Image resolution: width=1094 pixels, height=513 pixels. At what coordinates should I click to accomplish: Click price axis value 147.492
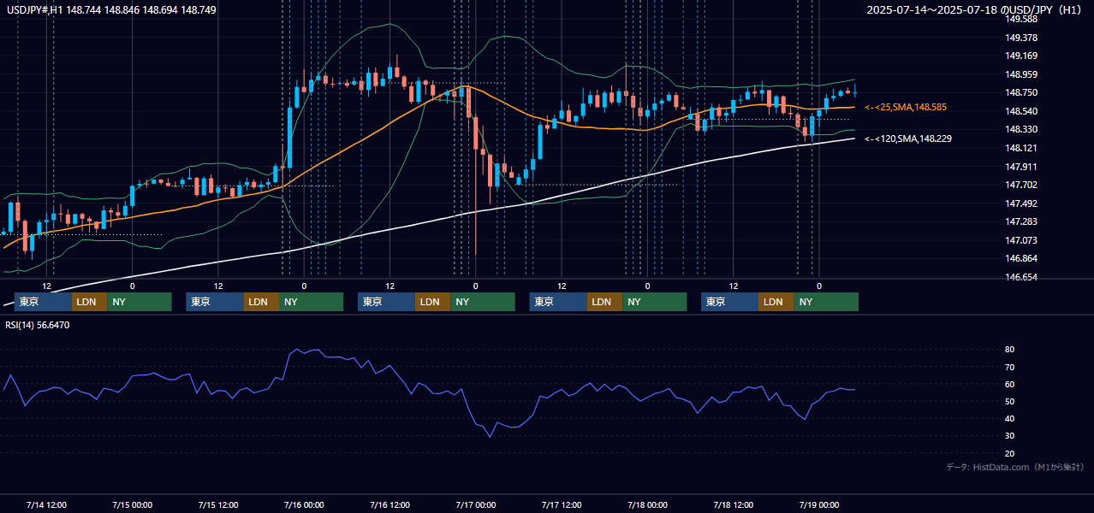click(x=1021, y=203)
